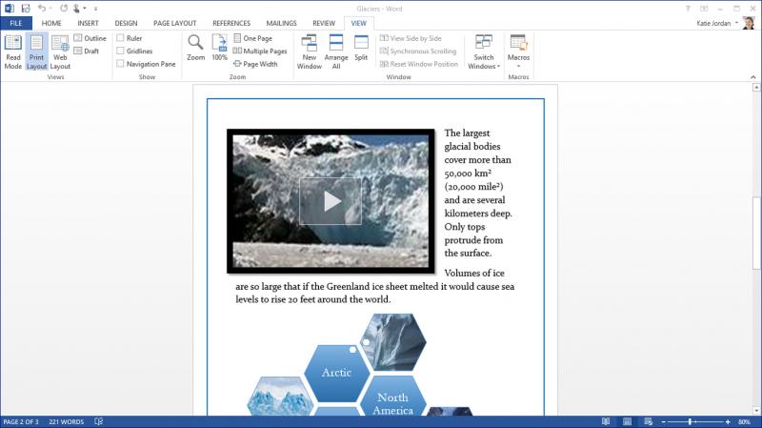Click the zoom slider handle

(x=690, y=421)
